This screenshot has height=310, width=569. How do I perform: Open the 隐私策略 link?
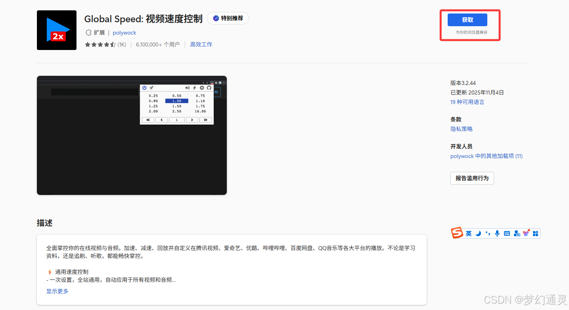462,129
